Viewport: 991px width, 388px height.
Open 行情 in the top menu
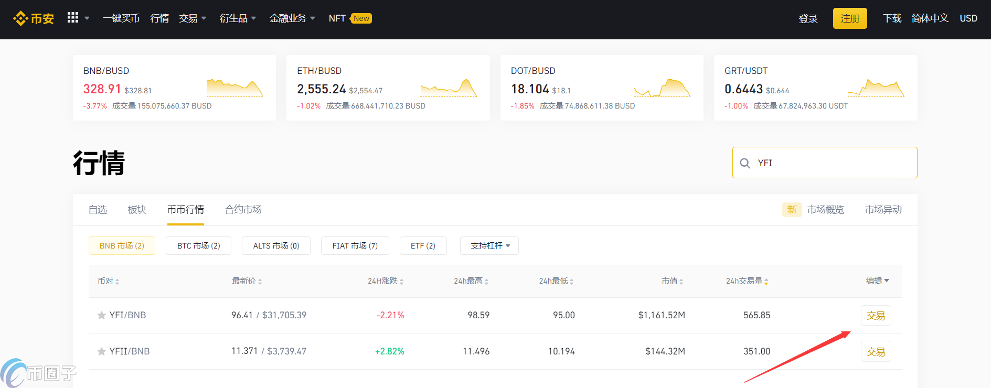tap(159, 18)
